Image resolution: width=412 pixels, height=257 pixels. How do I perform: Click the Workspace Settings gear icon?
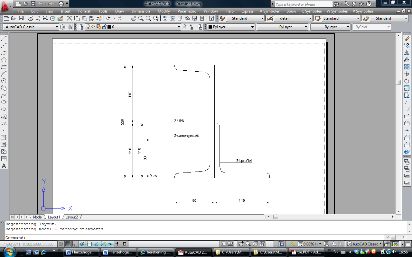coord(63,27)
